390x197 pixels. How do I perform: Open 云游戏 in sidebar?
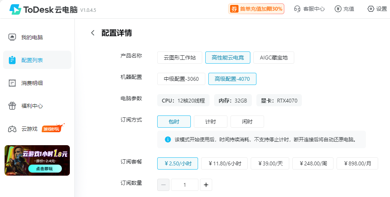29,129
